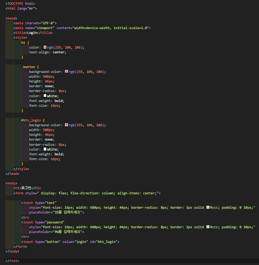Click #btn_login background-color rgb swatch
This screenshot has width=259, height=265.
[x=66, y=125]
